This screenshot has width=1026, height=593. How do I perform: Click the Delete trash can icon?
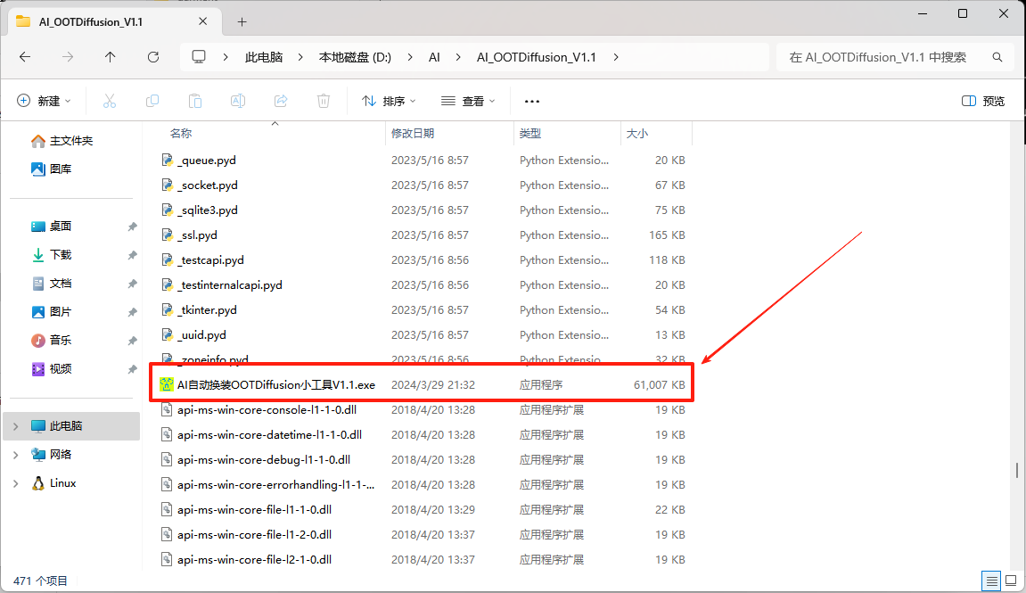pyautogui.click(x=324, y=102)
